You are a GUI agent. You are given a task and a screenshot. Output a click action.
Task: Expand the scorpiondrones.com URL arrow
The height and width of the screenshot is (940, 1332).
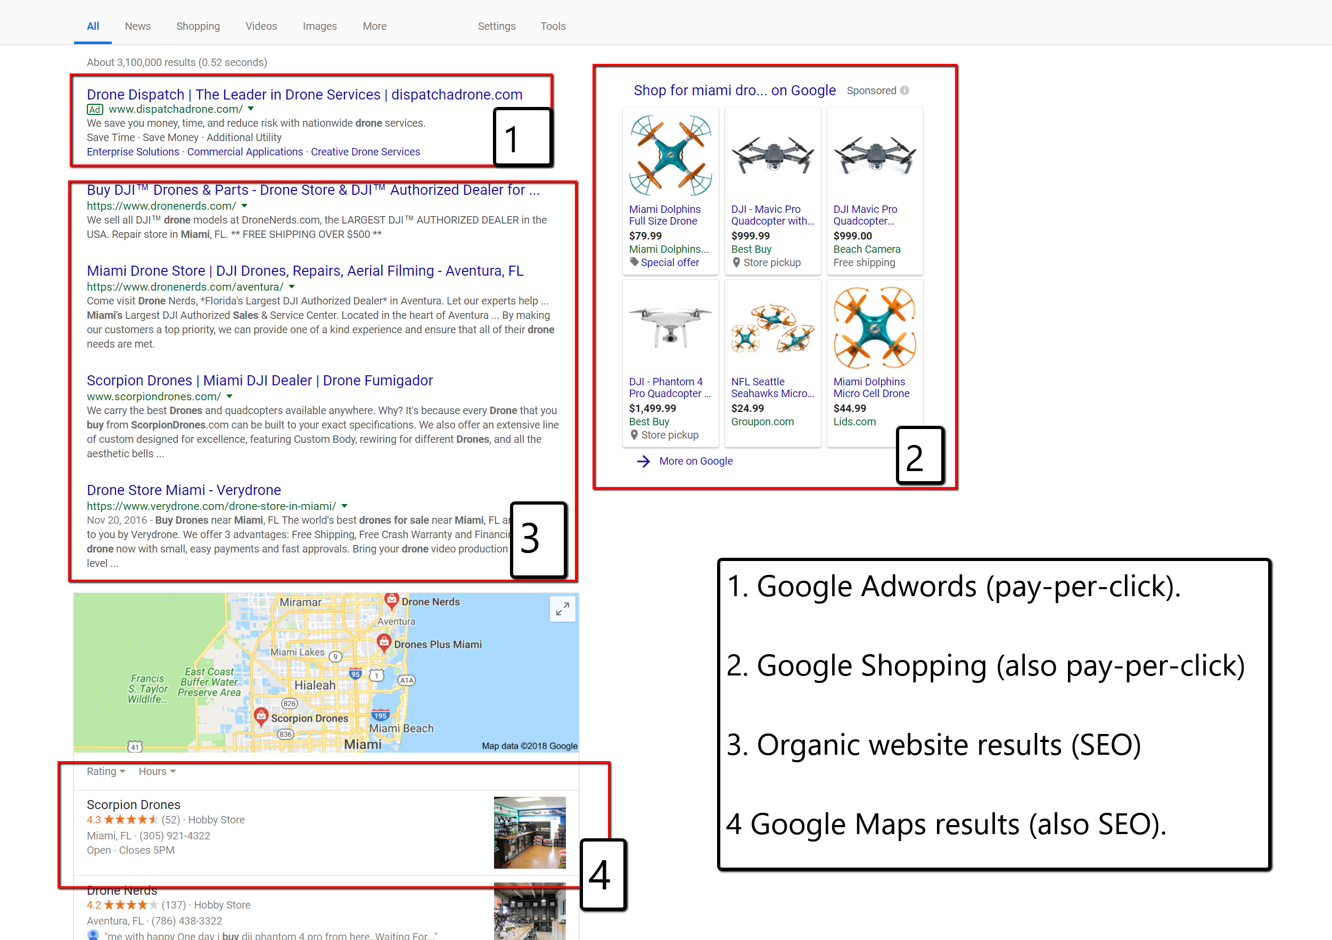(229, 396)
